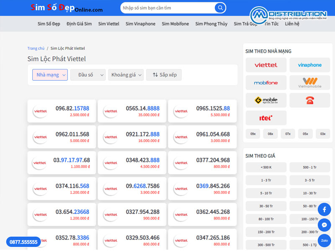Select the landline telephone icon
The height and width of the screenshot is (251, 335).
click(x=309, y=100)
